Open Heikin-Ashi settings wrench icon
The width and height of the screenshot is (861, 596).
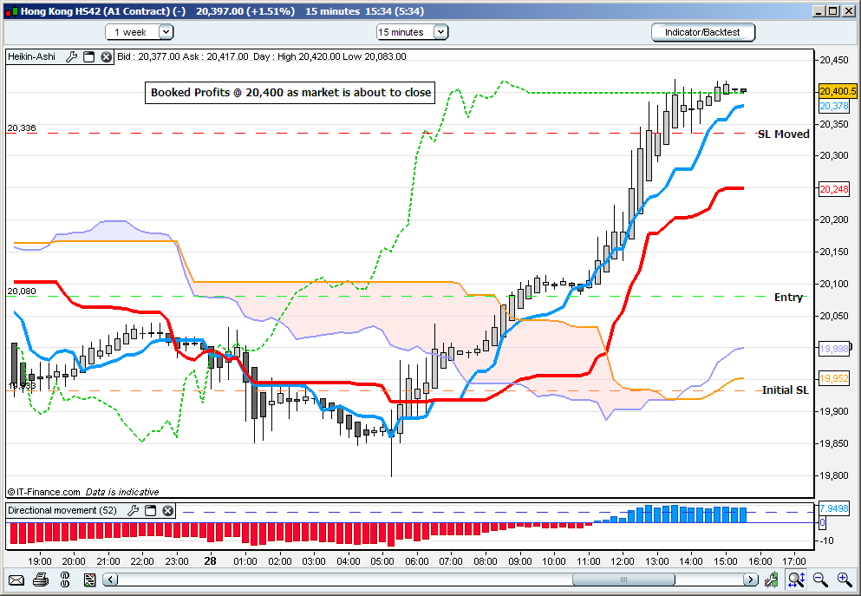tap(73, 56)
